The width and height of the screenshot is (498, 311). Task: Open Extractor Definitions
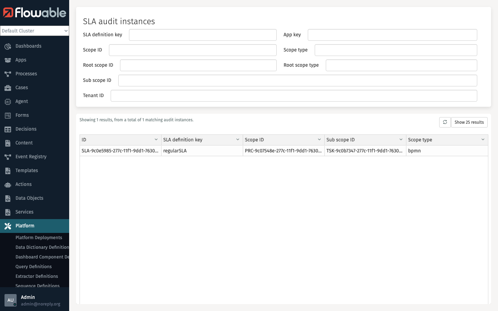[x=37, y=276]
